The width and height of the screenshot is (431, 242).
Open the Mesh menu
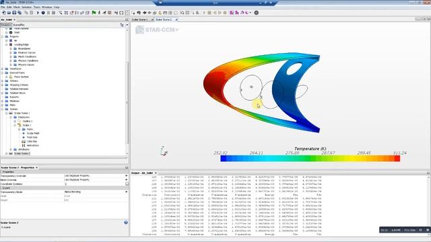pos(17,7)
